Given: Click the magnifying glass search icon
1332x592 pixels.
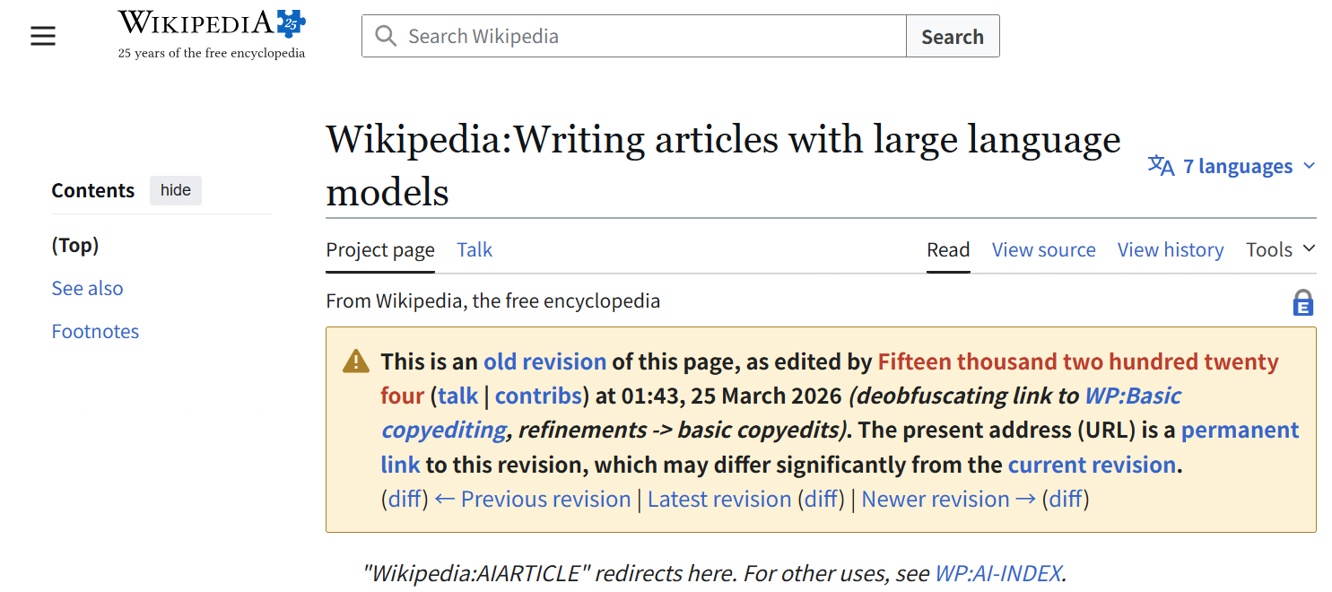Looking at the screenshot, I should (386, 36).
